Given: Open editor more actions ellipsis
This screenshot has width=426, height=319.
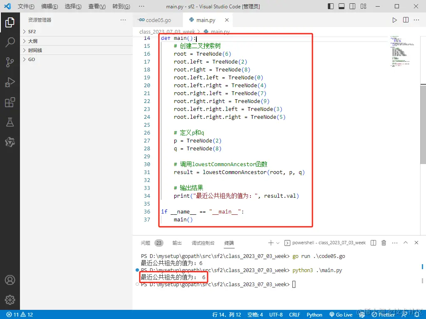Looking at the screenshot, I should coord(416,20).
